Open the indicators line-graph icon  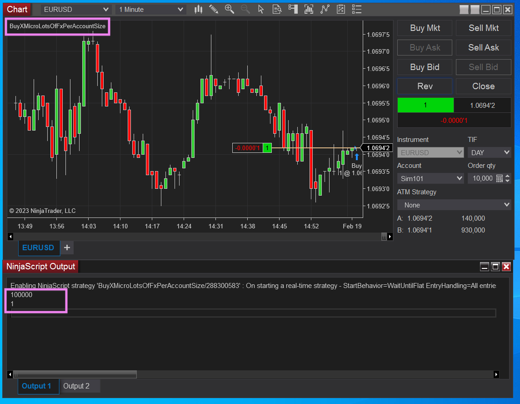(x=325, y=9)
